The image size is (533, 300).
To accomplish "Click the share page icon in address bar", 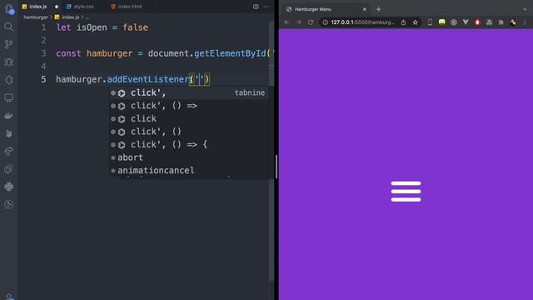I will (403, 22).
